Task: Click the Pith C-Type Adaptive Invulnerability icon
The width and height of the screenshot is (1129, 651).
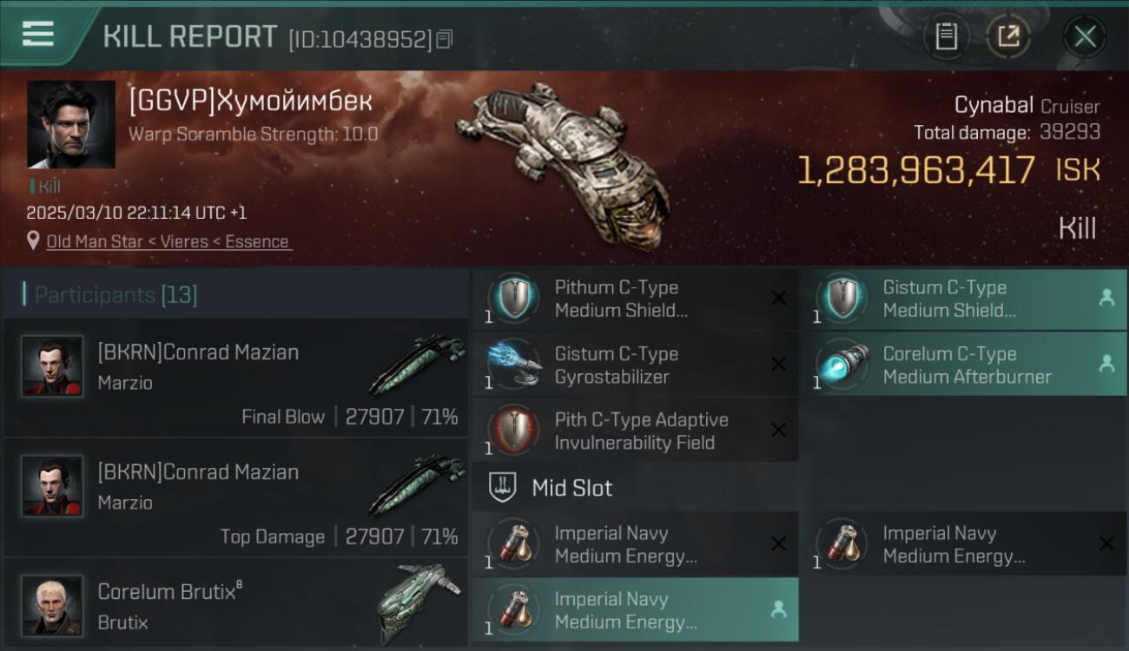Action: point(513,431)
